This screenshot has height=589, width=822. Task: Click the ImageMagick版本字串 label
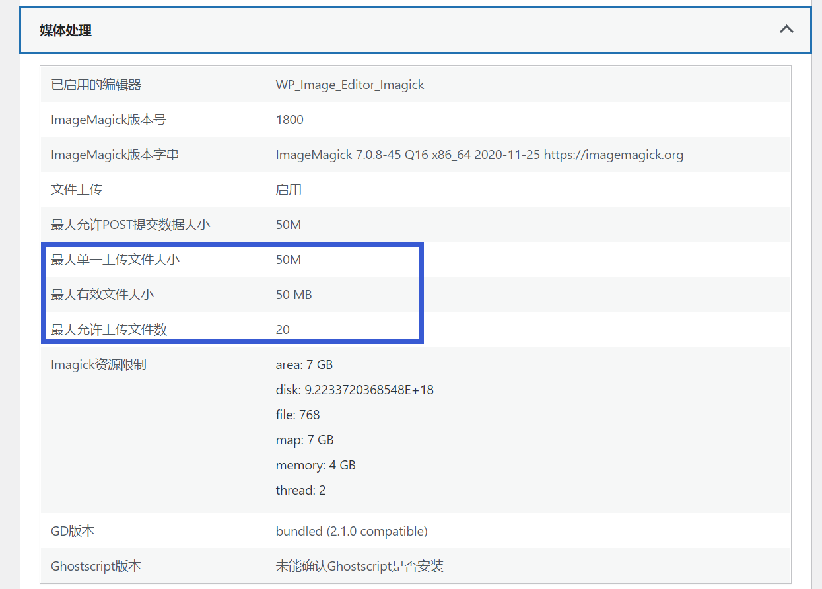114,155
